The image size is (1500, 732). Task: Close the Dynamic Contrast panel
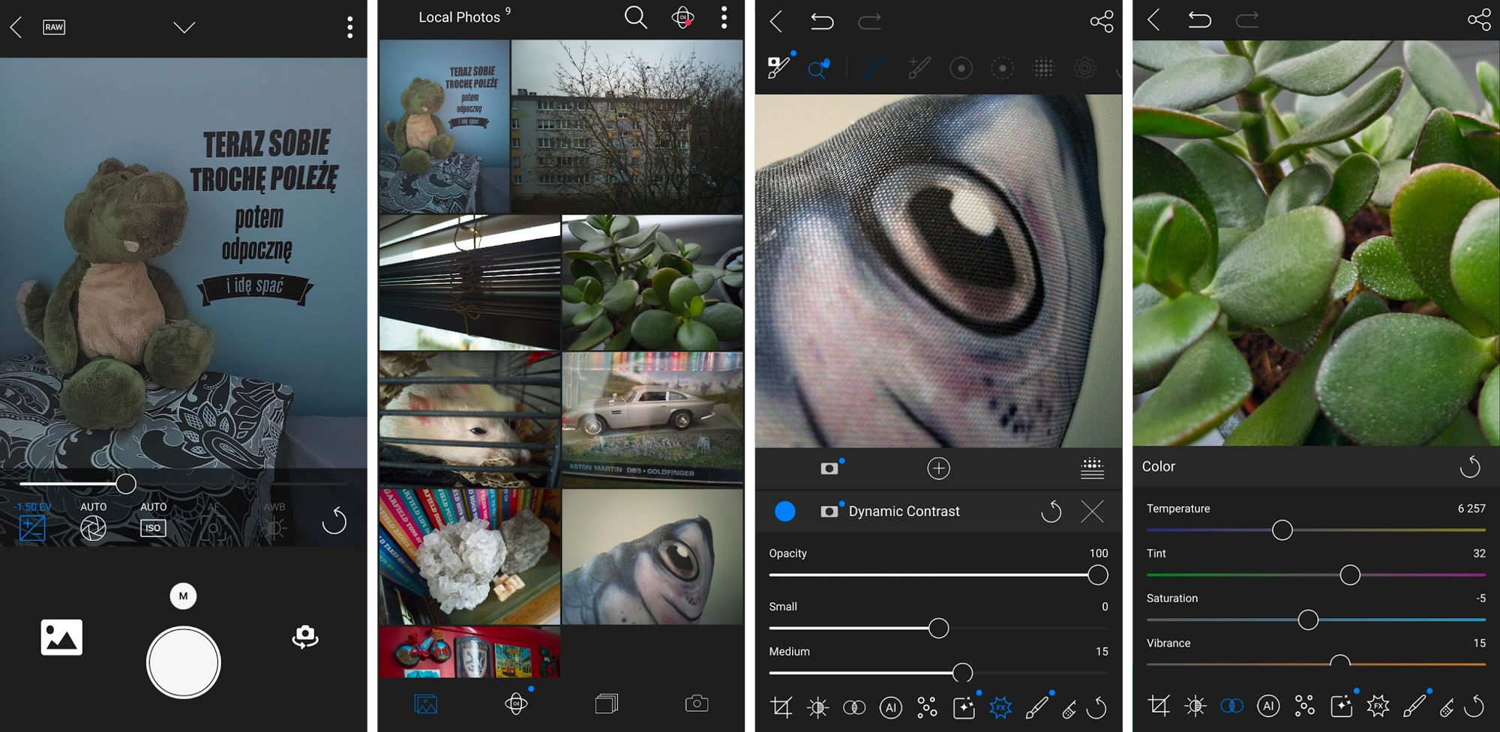click(x=1092, y=512)
